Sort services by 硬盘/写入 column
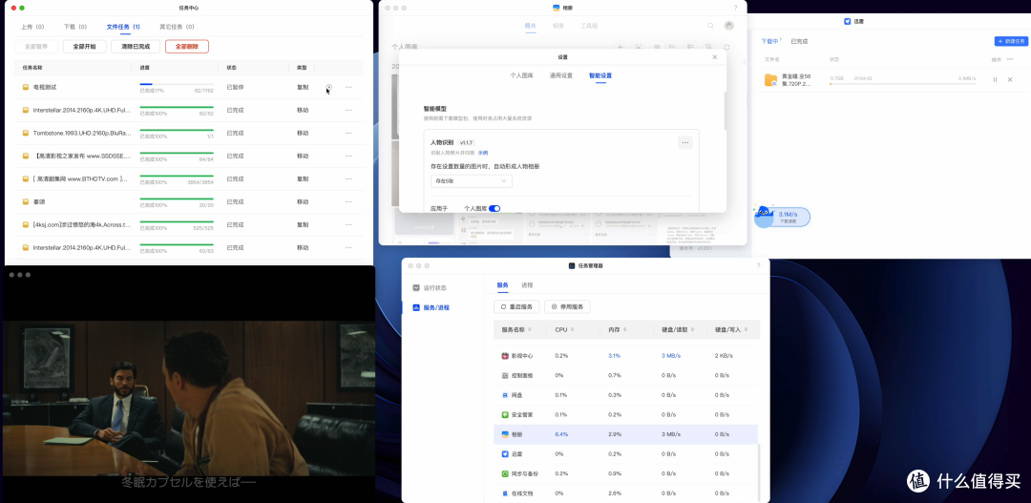This screenshot has height=503, width=1031. 729,329
